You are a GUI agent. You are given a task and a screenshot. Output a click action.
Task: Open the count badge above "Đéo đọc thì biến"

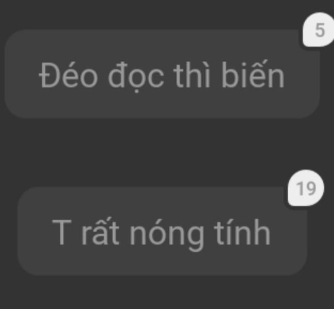(319, 29)
